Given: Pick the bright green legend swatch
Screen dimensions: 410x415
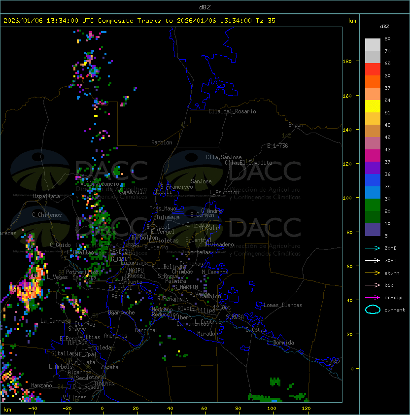Looking at the screenshot, I should pos(373,205).
